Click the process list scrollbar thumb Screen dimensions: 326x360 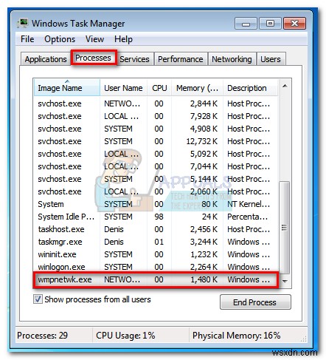click(285, 228)
